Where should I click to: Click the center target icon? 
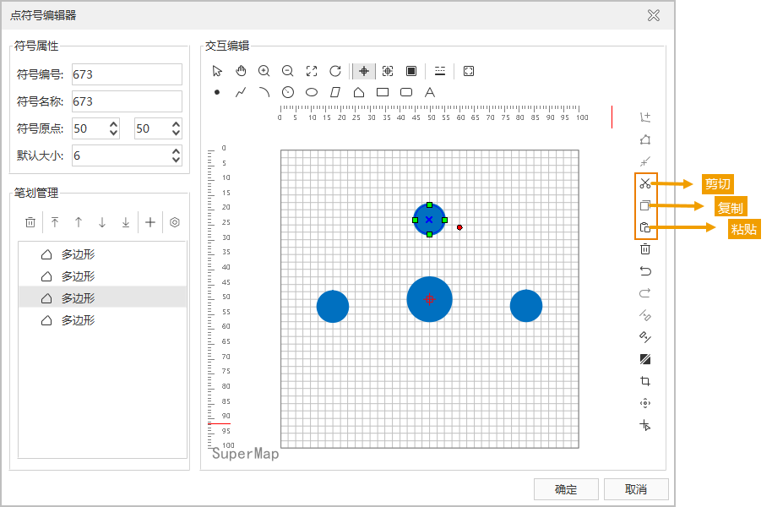[x=645, y=403]
